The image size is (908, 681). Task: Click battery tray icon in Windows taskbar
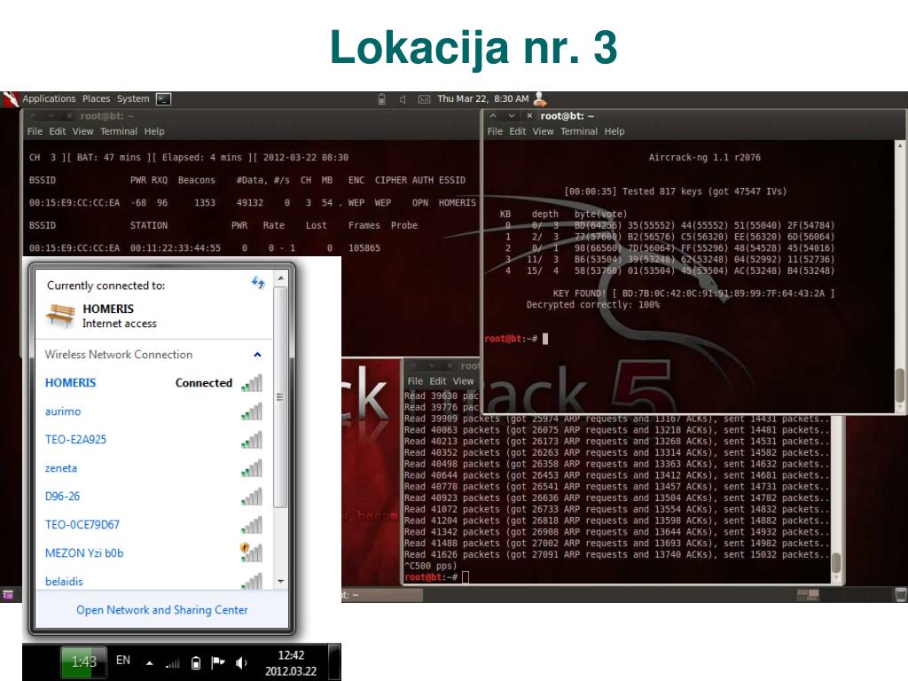[196, 662]
